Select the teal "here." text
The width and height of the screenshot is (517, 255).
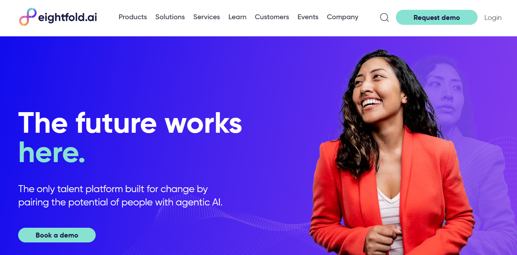pyautogui.click(x=52, y=153)
